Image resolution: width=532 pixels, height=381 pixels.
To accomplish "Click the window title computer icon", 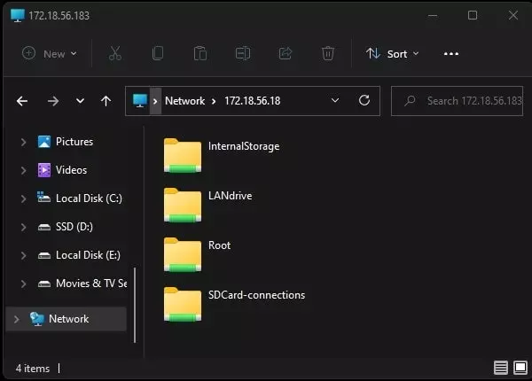I will (18, 16).
